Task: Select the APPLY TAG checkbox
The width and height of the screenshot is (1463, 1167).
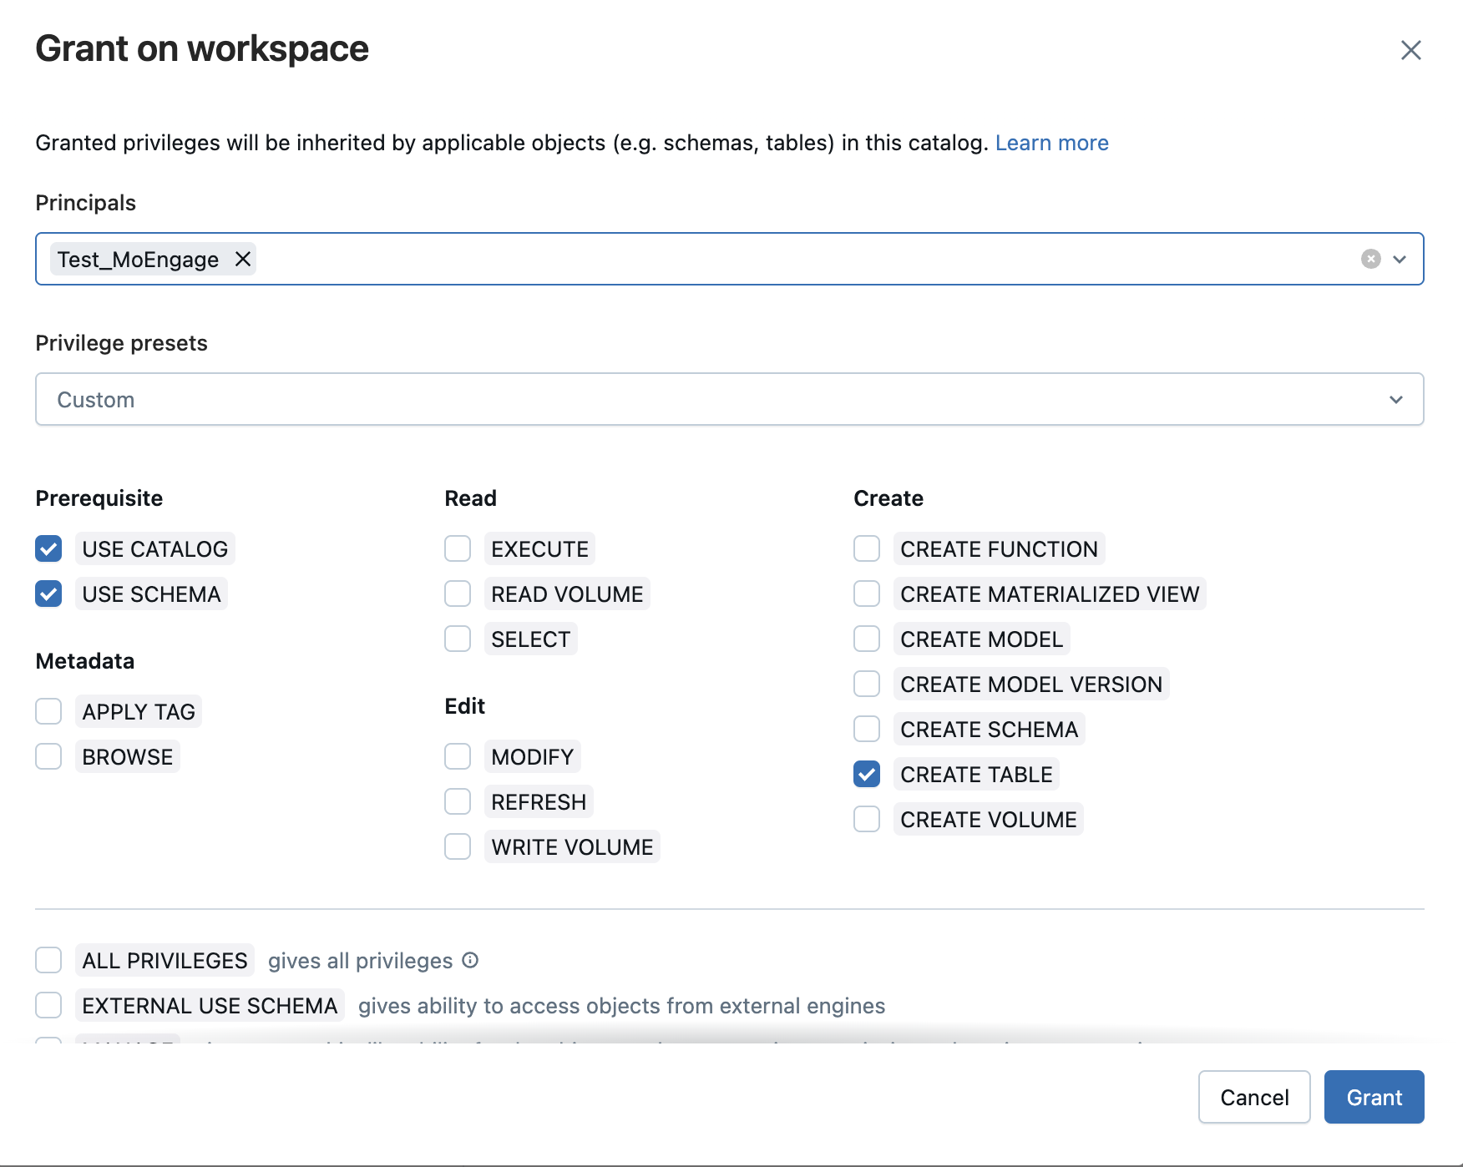Action: (48, 711)
